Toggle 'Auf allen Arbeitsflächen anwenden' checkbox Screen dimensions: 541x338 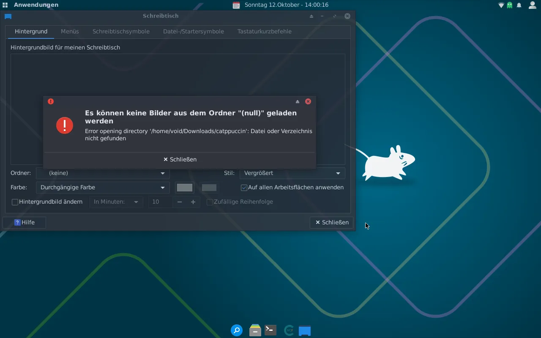point(244,188)
